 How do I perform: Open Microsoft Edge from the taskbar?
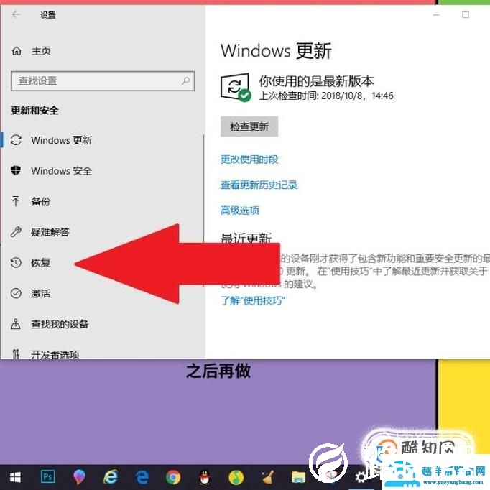142,477
